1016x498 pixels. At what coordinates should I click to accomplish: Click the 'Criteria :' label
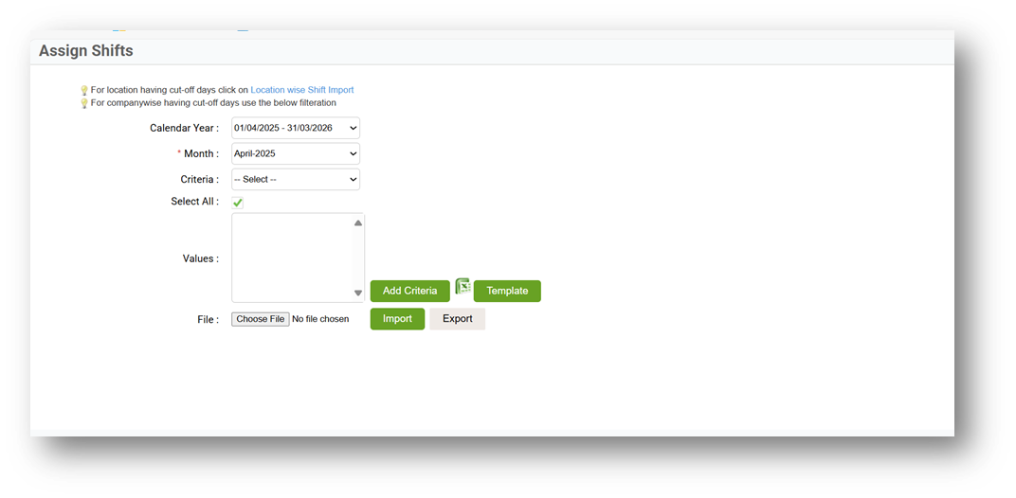[200, 179]
